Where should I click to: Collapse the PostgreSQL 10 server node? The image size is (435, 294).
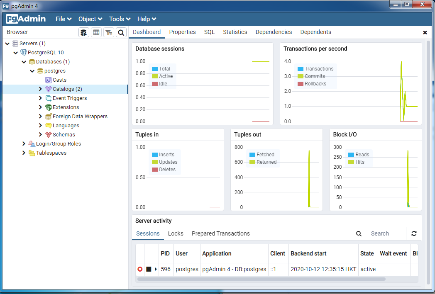(16, 53)
